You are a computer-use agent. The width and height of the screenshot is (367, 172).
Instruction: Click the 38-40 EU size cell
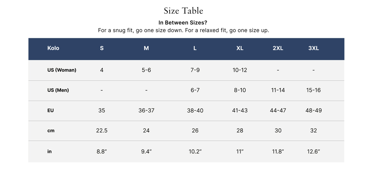point(195,111)
